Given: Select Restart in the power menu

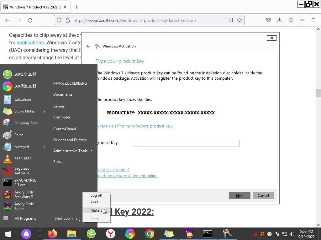Looking at the screenshot, I should pos(96,210).
